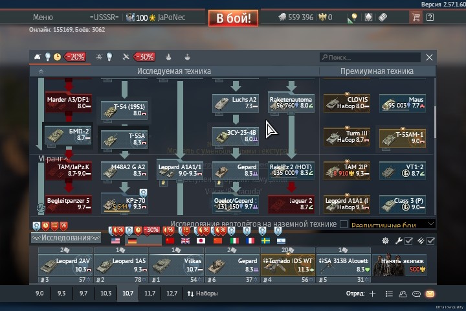This screenshot has height=311, width=466.
Task: Collapse tree using double chevron beside Исследуемая техника
Action: pos(41,71)
